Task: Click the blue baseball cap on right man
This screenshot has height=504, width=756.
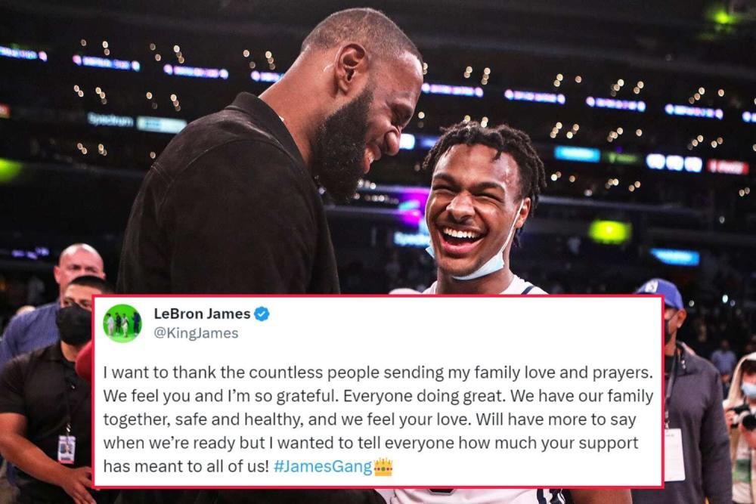Action: [x=661, y=292]
